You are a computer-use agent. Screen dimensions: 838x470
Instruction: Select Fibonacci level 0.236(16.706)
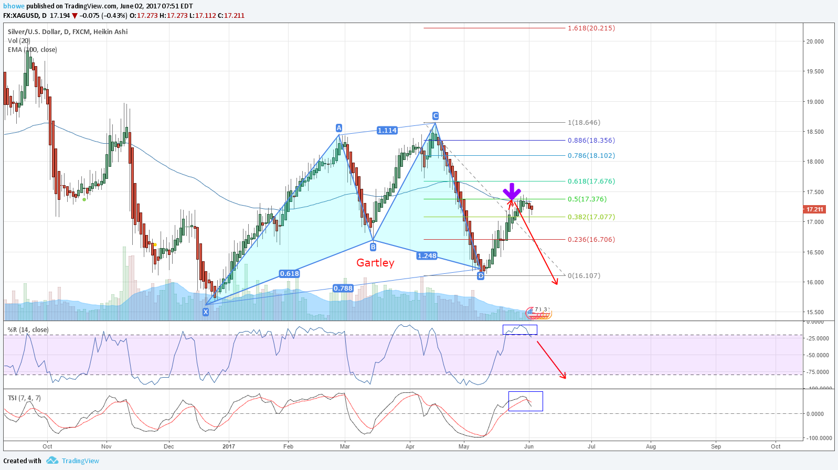[x=591, y=240]
